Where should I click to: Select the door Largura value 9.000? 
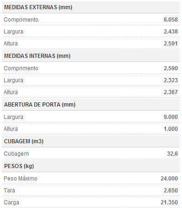(x=171, y=117)
